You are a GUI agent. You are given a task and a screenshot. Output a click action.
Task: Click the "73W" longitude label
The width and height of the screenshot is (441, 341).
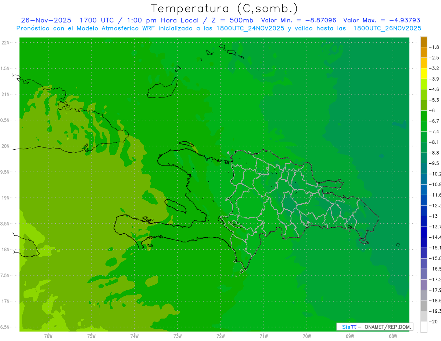coord(178,336)
